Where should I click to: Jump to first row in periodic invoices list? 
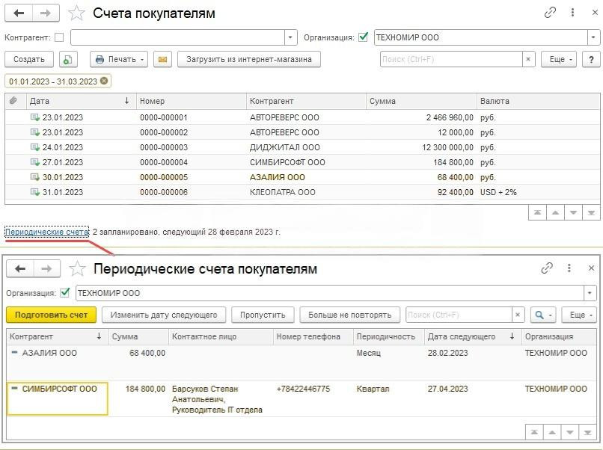pyautogui.click(x=535, y=432)
